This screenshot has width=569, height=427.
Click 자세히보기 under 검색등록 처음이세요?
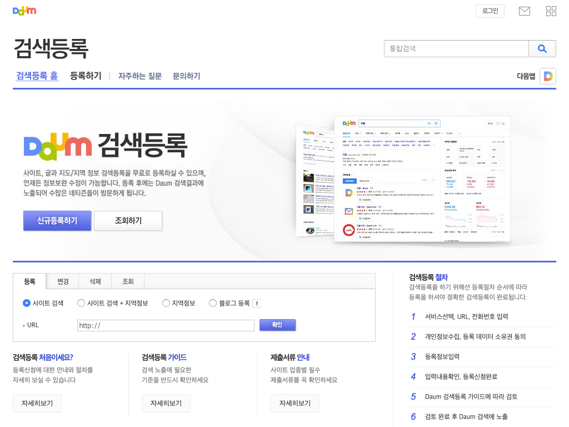pyautogui.click(x=37, y=403)
